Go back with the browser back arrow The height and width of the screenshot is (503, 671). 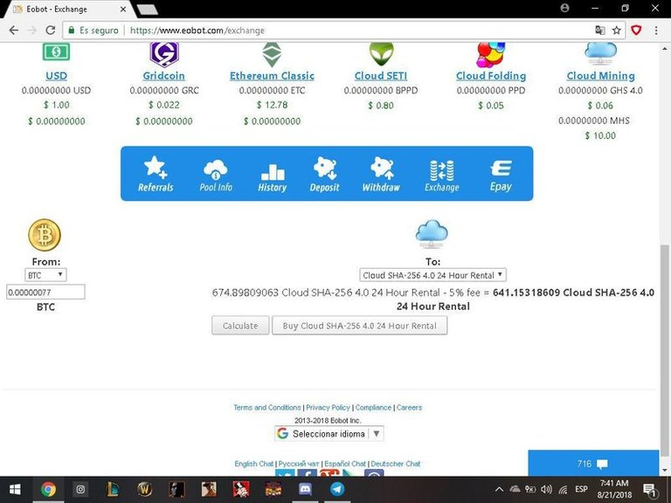click(x=14, y=31)
